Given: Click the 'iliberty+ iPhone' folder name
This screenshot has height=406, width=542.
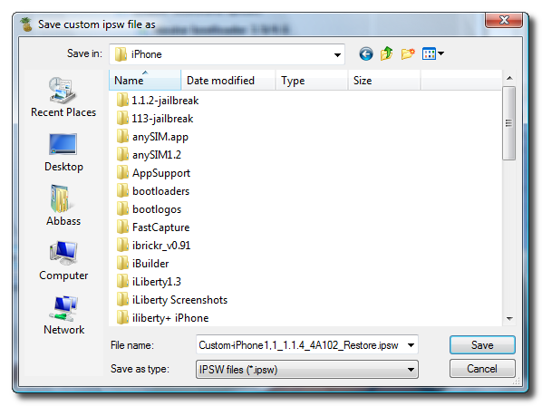Looking at the screenshot, I should coord(170,318).
